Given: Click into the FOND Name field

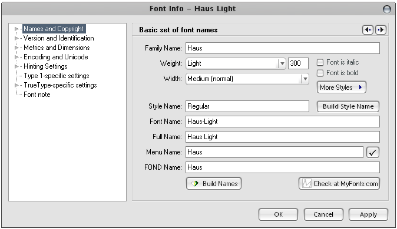Looking at the screenshot, I should coord(283,167).
